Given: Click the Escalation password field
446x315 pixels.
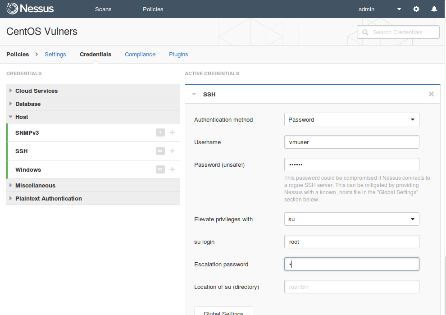Looking at the screenshot, I should coord(351,264).
